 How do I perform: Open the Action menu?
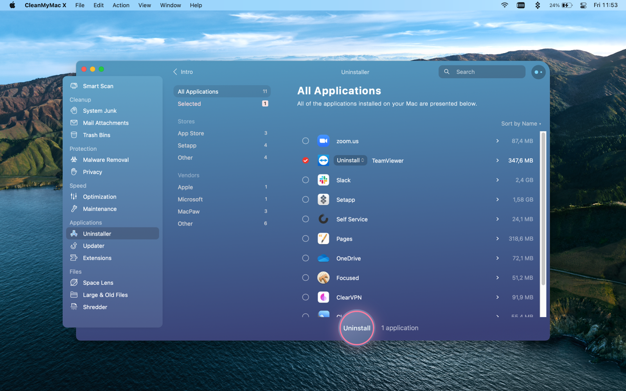(121, 5)
